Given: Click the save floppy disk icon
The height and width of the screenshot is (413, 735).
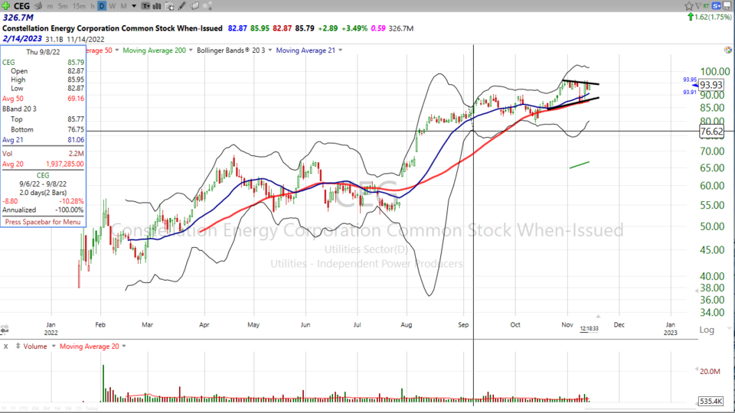Looking at the screenshot, I should pyautogui.click(x=727, y=5).
